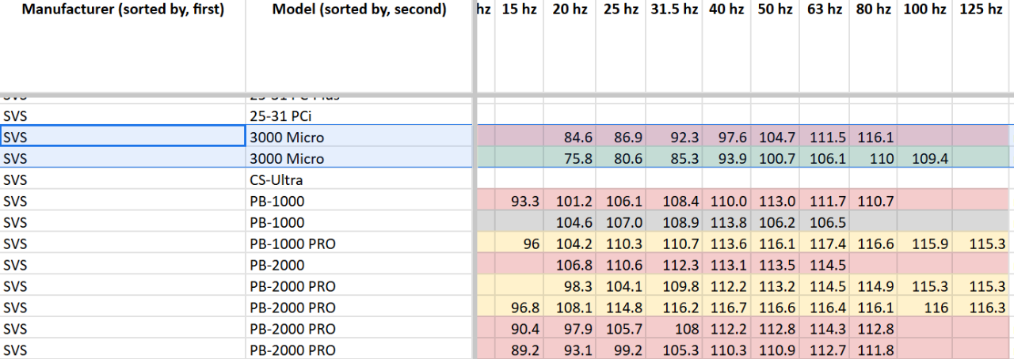Image resolution: width=1014 pixels, height=359 pixels.
Task: Click the 25 hz column header
Action: click(621, 46)
